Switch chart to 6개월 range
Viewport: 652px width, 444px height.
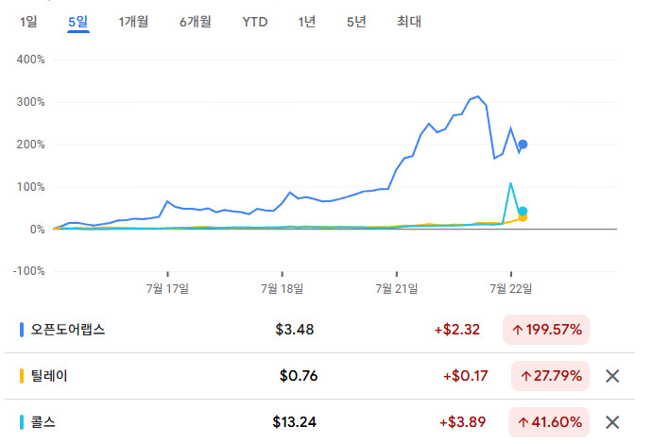click(x=195, y=21)
